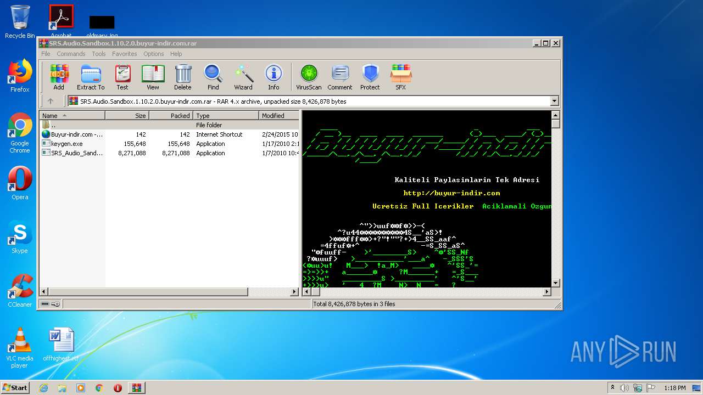Sort files by Type column
The height and width of the screenshot is (395, 703).
click(226, 116)
